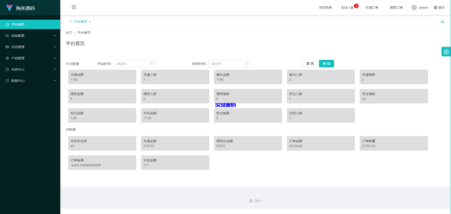Close the 平台首页 tab

(90, 22)
